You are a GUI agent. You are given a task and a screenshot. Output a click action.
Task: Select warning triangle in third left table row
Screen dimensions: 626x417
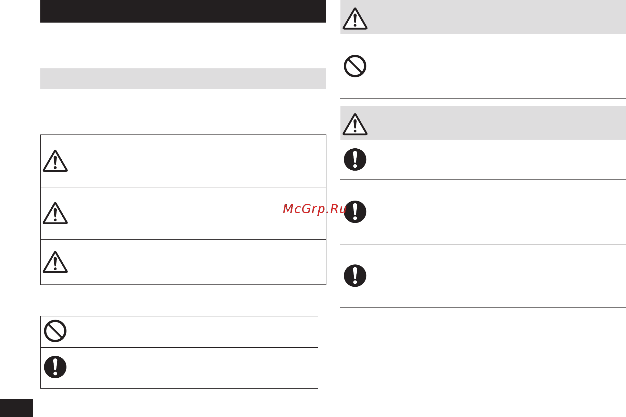click(55, 262)
